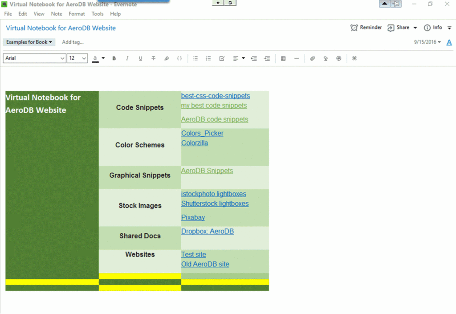Insert a table using the grid icon
This screenshot has width=456, height=314.
(283, 58)
